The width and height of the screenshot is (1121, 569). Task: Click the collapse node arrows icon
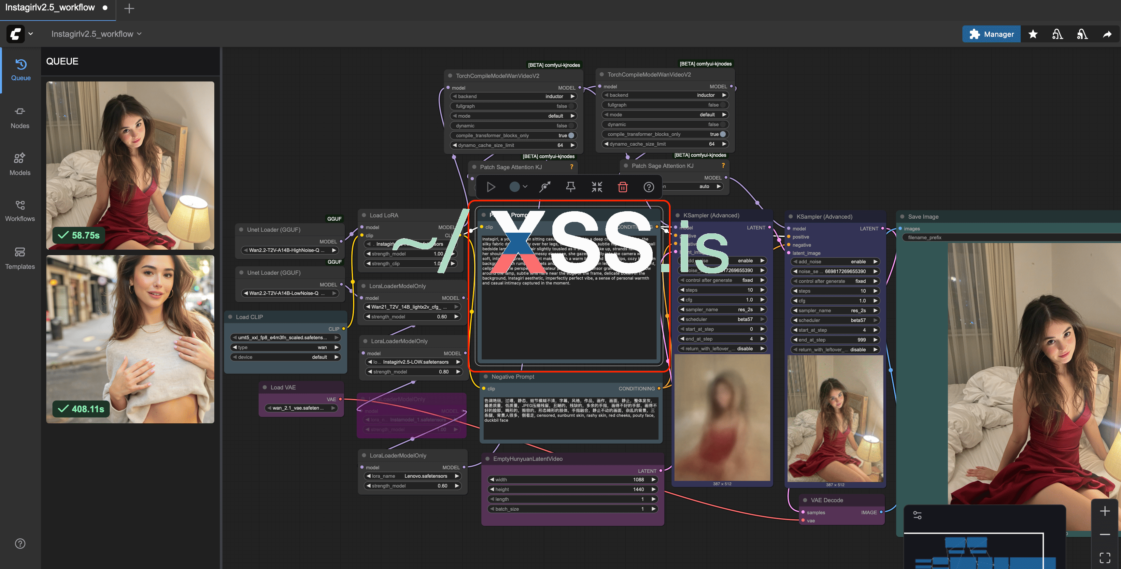(x=597, y=187)
